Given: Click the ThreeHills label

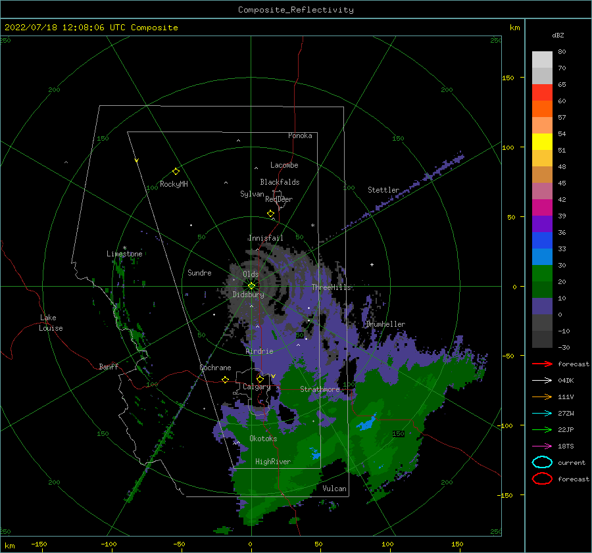Looking at the screenshot, I should [x=331, y=287].
